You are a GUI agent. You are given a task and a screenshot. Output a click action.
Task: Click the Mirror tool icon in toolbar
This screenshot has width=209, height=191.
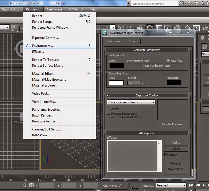[x=121, y=27]
